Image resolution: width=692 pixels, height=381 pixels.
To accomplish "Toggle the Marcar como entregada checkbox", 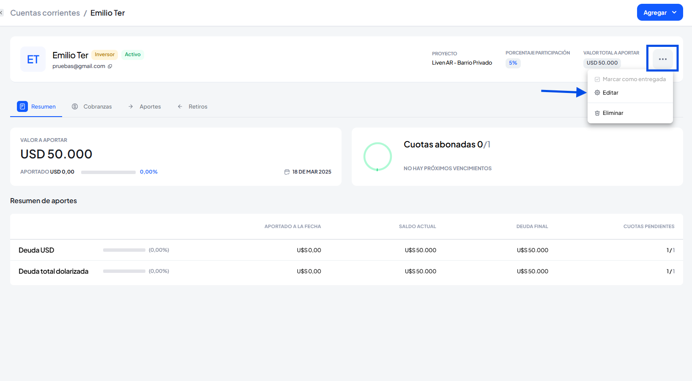I will point(597,79).
